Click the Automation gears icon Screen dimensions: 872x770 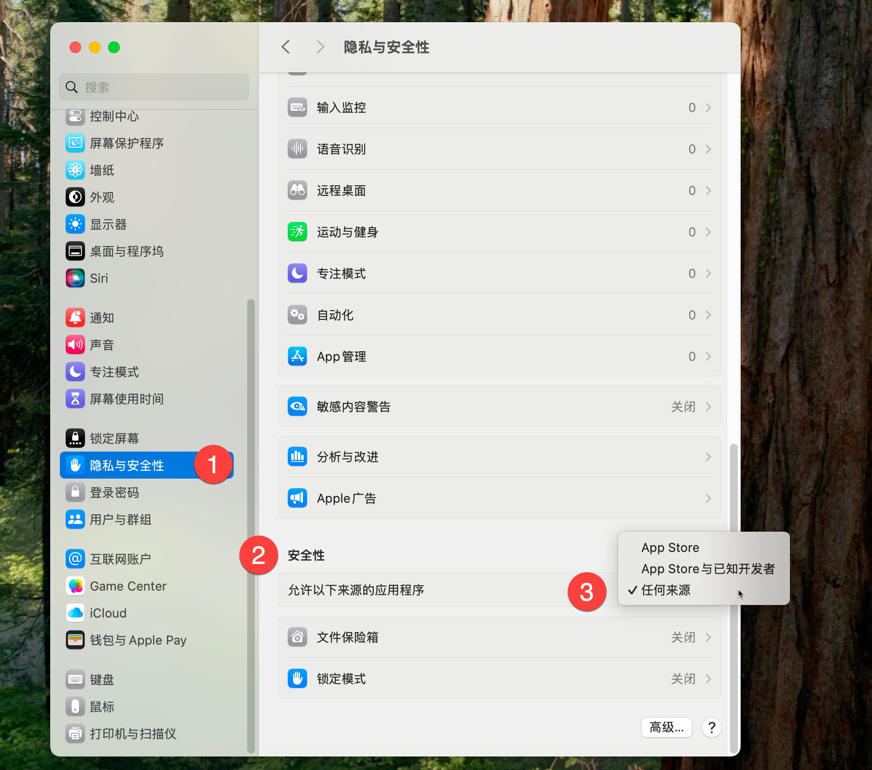(297, 315)
